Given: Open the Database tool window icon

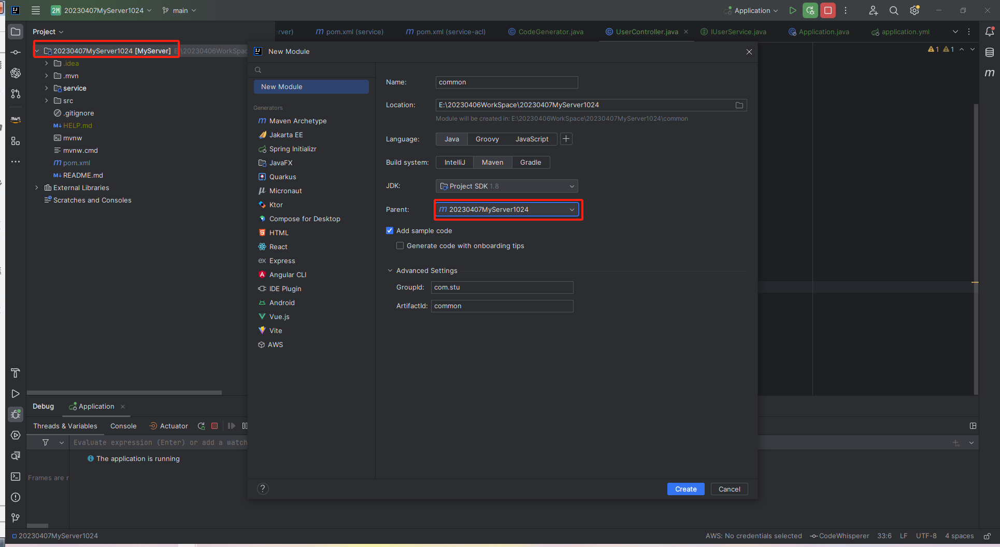Looking at the screenshot, I should coord(990,52).
